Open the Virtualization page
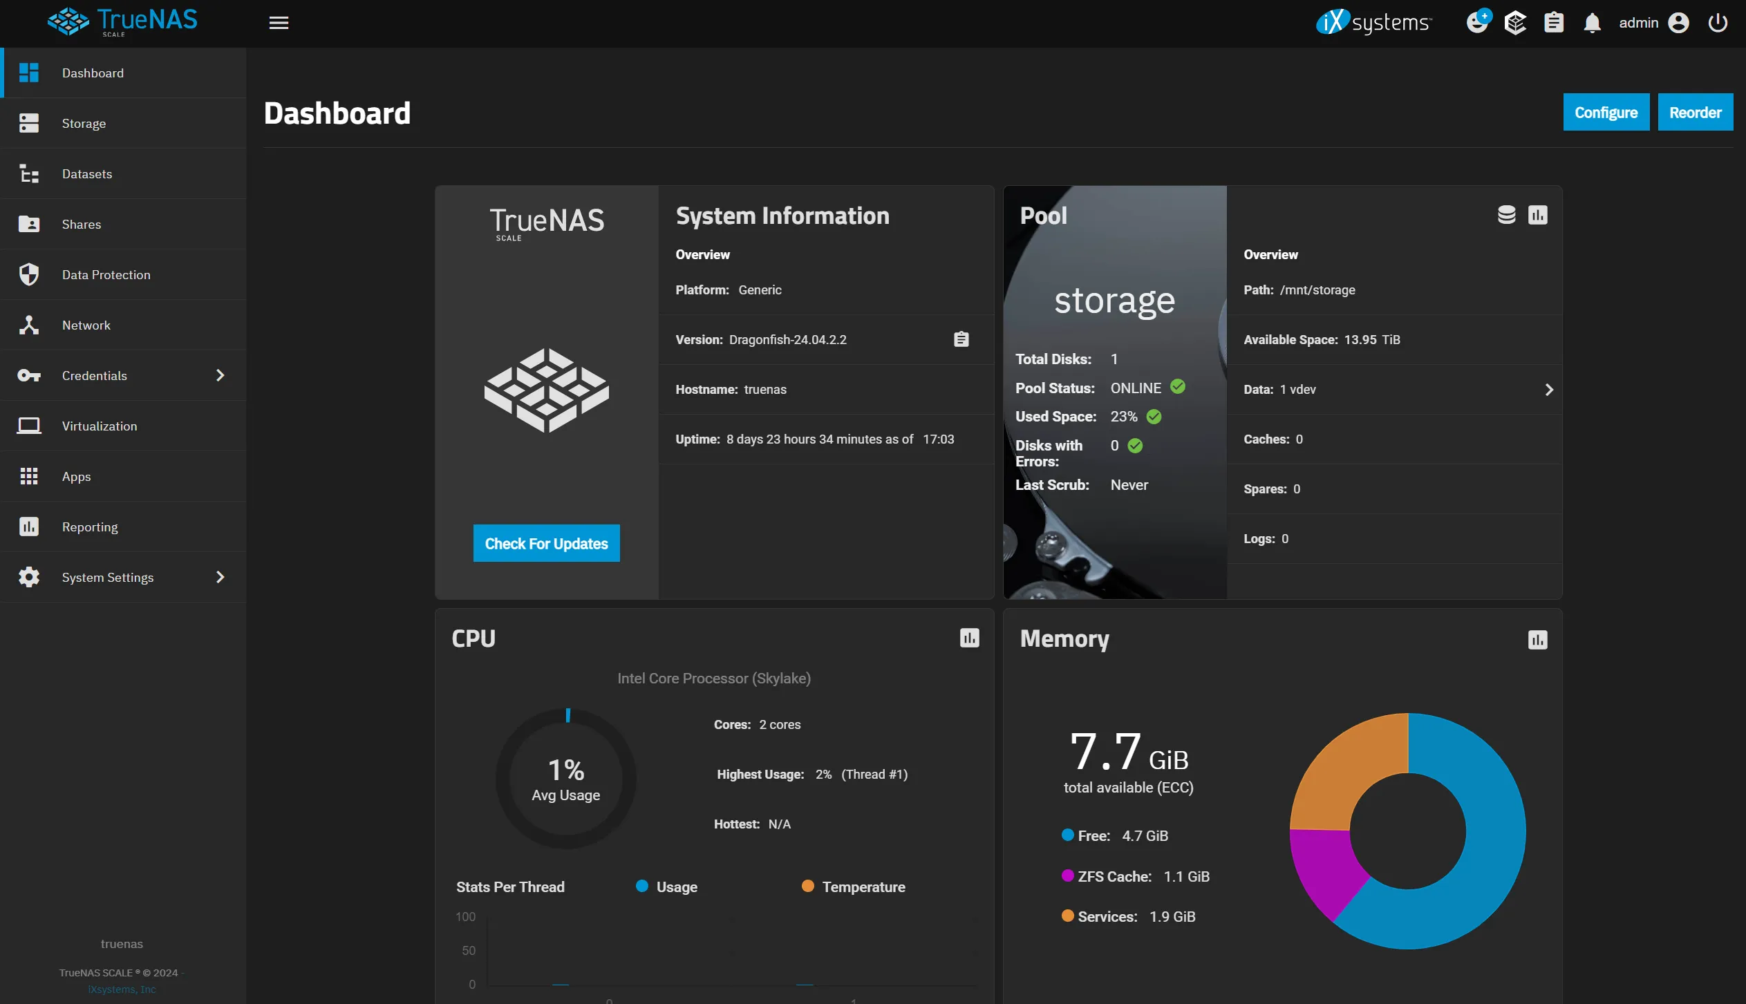 pos(99,426)
